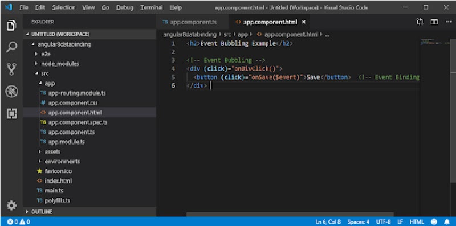
Task: Close the app.component.html tab
Action: pyautogui.click(x=304, y=22)
